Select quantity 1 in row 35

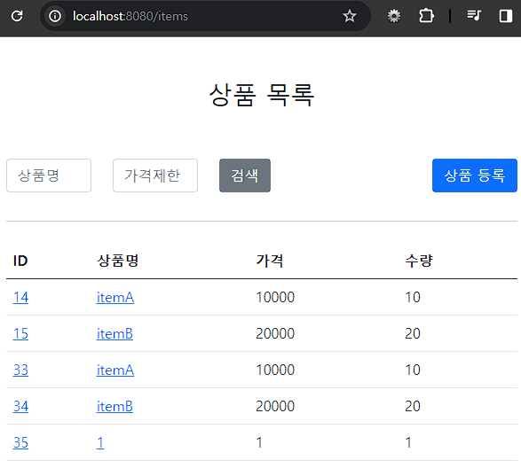[408, 442]
